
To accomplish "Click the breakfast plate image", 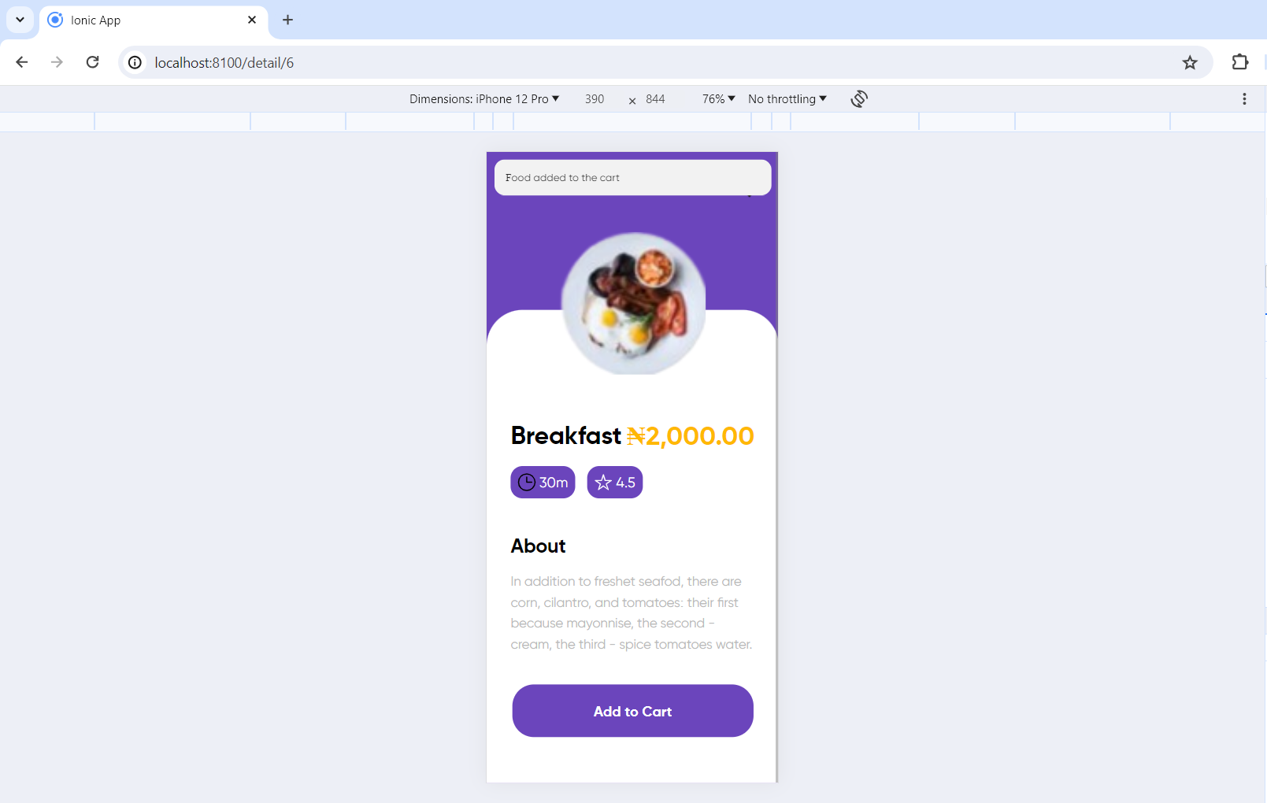I will point(633,303).
